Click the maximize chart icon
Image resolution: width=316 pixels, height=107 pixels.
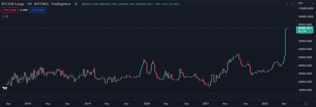[292, 4]
